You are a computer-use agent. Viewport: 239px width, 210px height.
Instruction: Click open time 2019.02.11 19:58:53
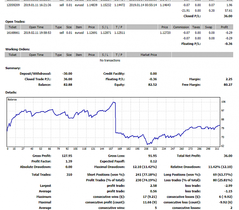point(38,33)
